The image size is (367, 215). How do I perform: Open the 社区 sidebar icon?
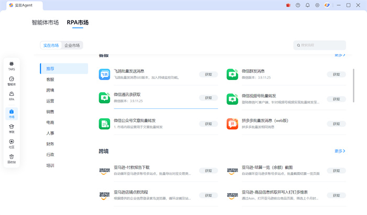point(12,143)
